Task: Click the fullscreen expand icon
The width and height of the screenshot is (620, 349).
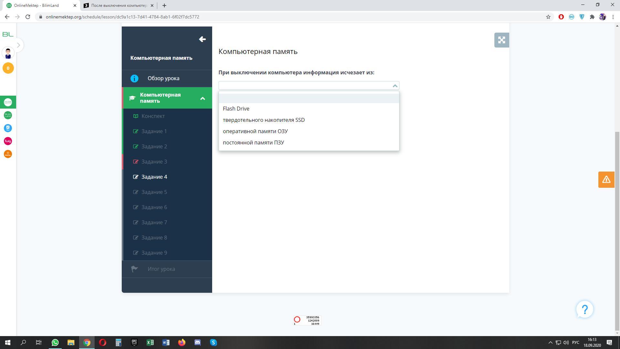Action: (501, 40)
